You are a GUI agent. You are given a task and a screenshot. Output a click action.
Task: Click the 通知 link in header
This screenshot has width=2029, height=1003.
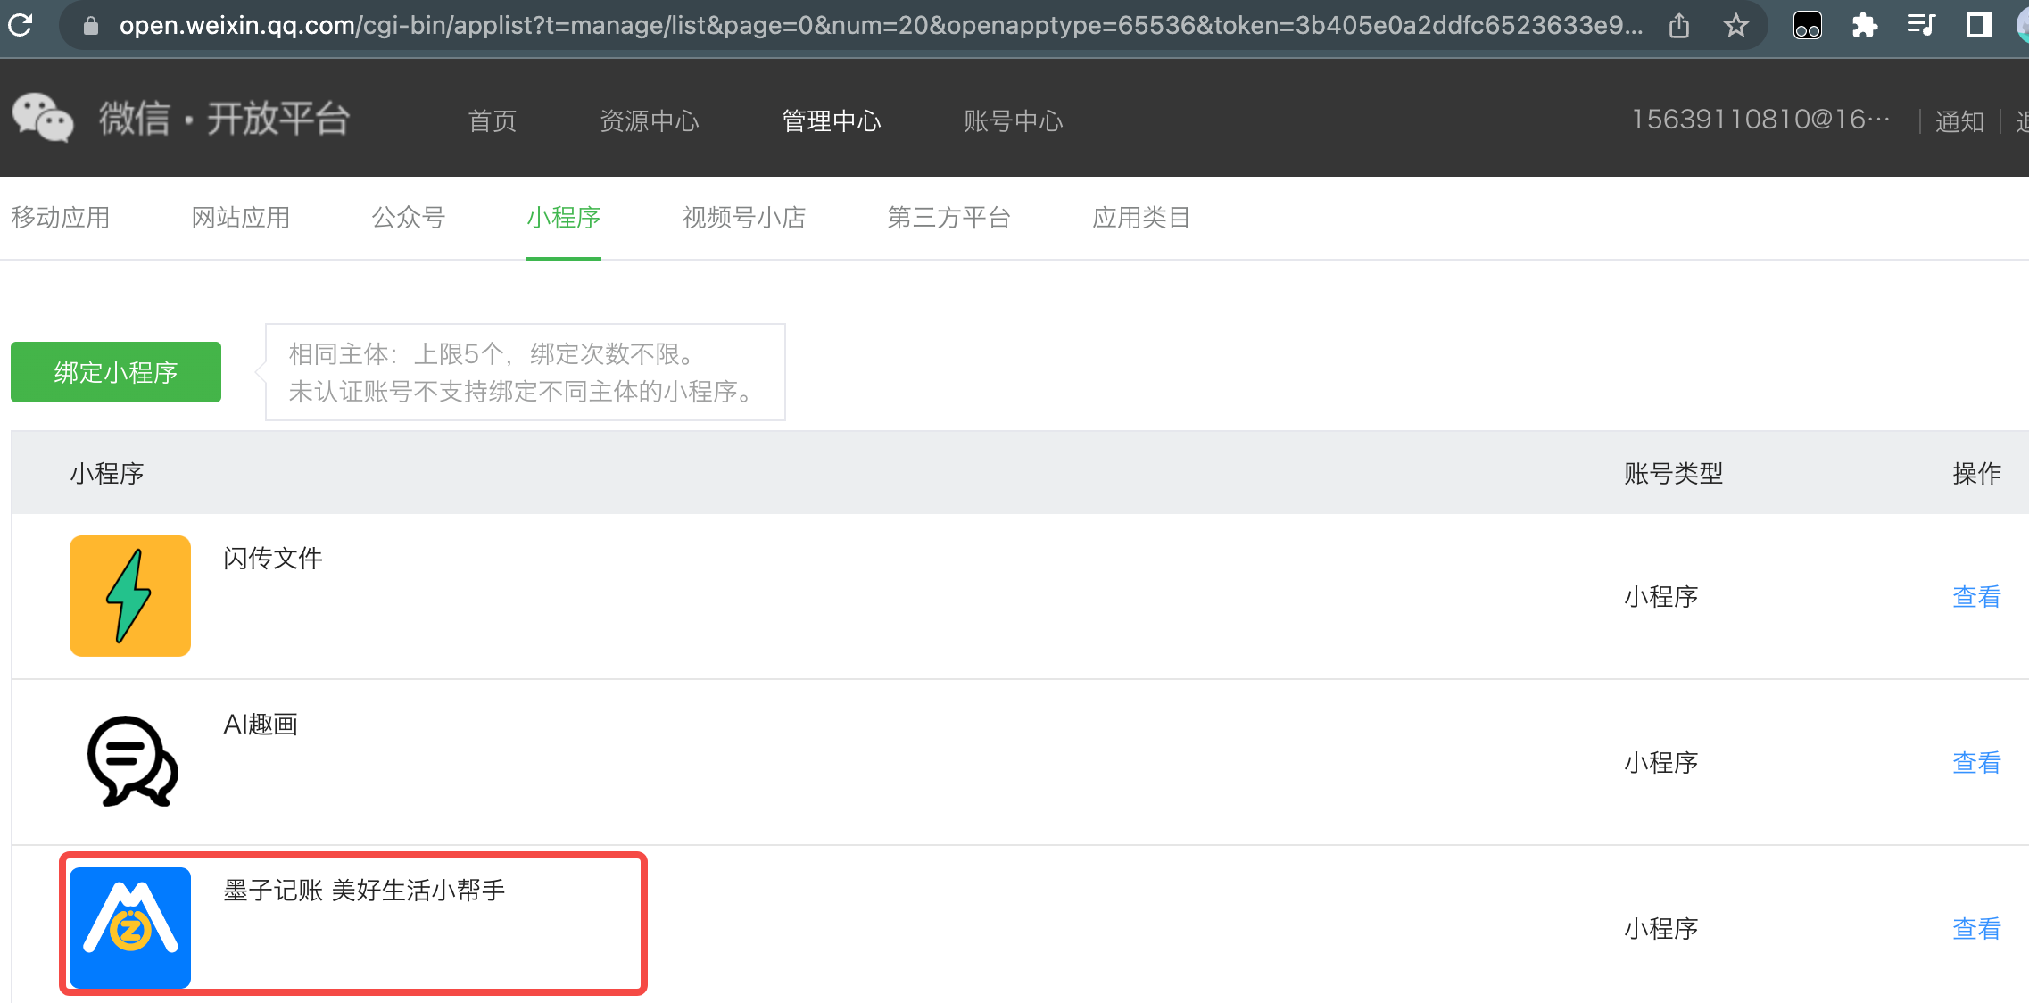pyautogui.click(x=1959, y=121)
